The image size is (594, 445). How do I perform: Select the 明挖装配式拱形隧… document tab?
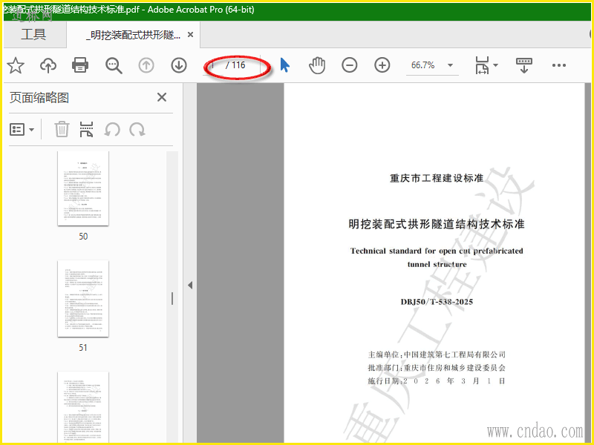pos(134,35)
